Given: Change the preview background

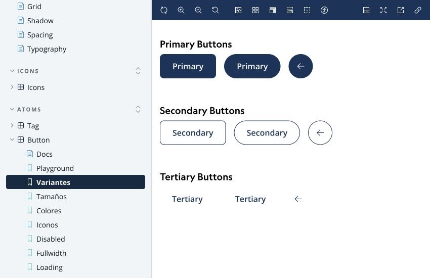Looking at the screenshot, I should coord(238,10).
